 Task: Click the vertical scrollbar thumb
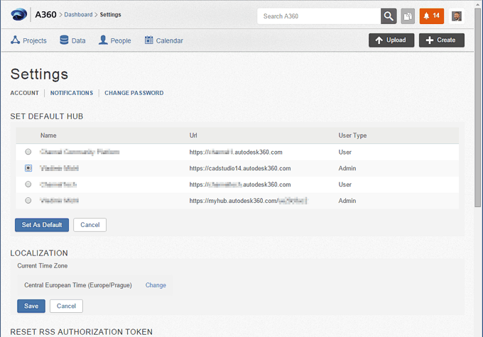point(478,108)
